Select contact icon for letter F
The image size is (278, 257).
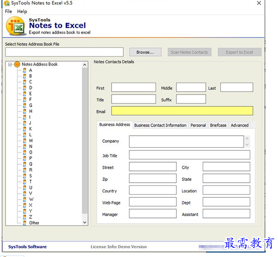click(25, 100)
